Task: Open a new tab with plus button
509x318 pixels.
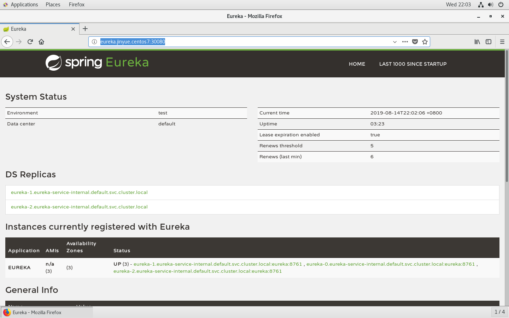Action: (85, 29)
